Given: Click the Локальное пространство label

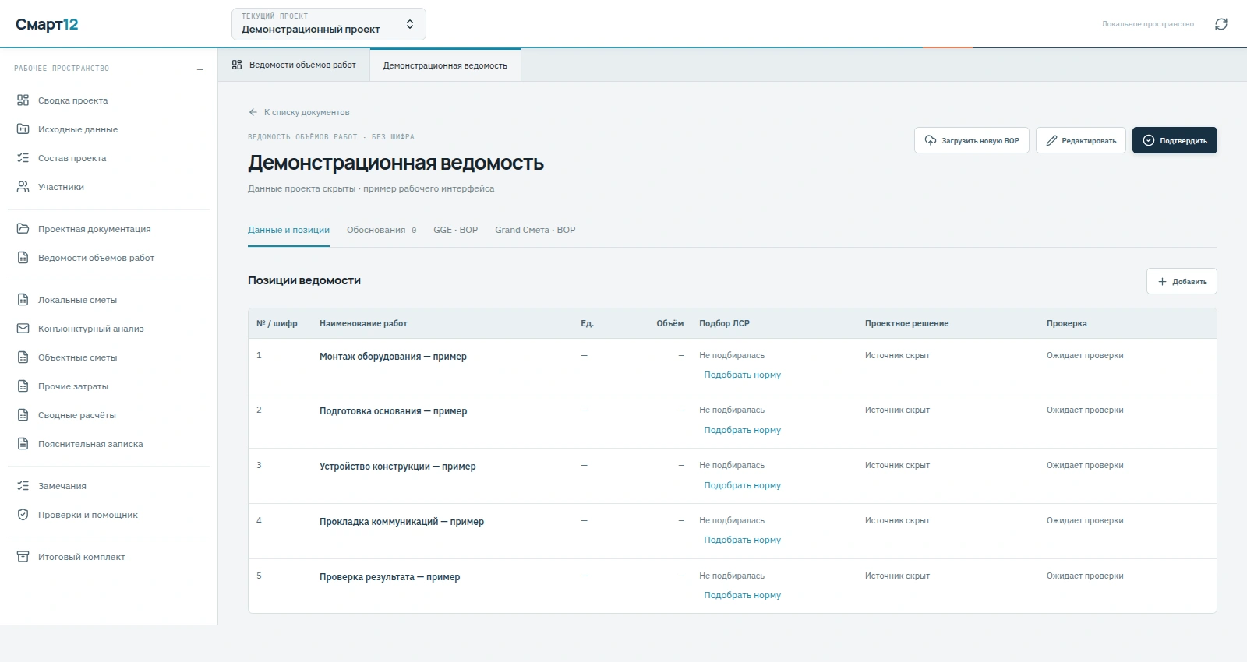Looking at the screenshot, I should click(1147, 24).
